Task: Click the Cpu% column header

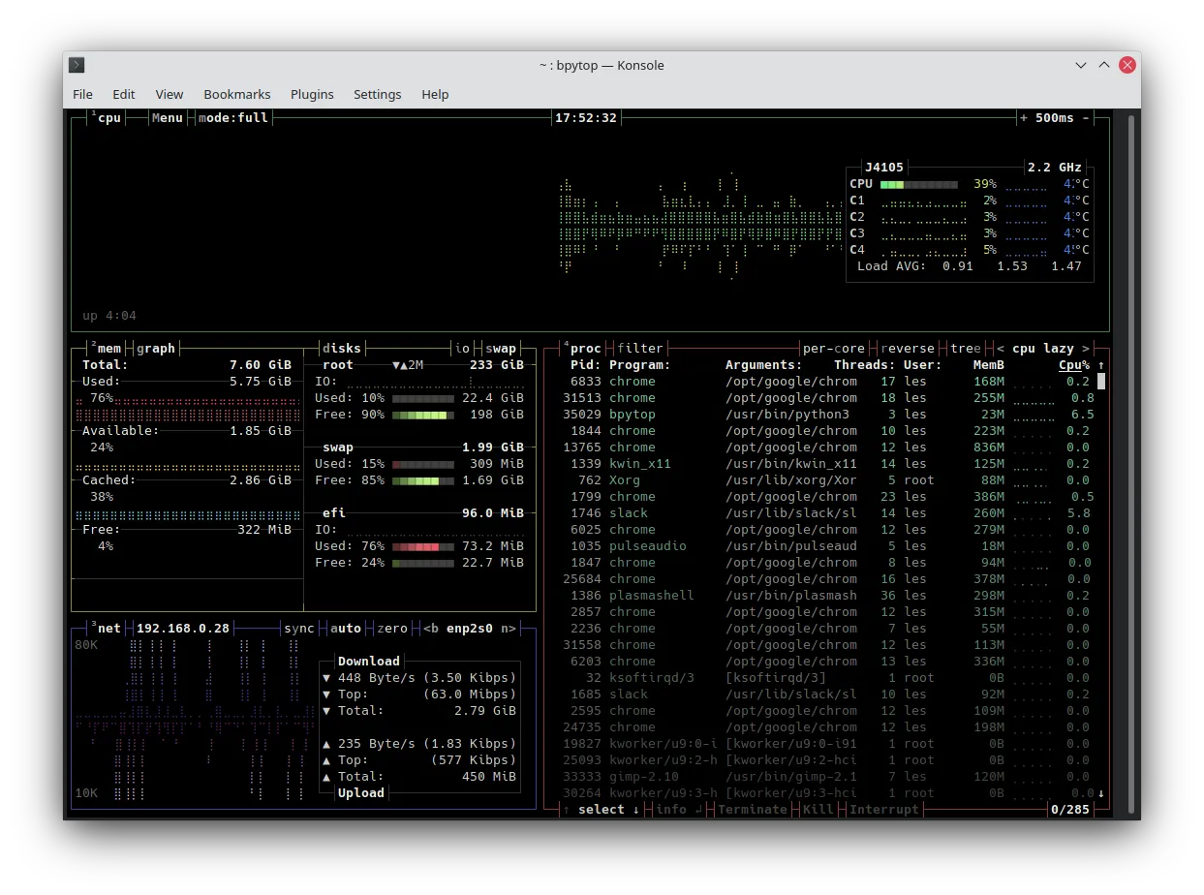Action: [x=1074, y=365]
